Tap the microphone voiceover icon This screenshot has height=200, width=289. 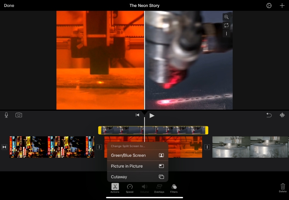(x=6, y=115)
